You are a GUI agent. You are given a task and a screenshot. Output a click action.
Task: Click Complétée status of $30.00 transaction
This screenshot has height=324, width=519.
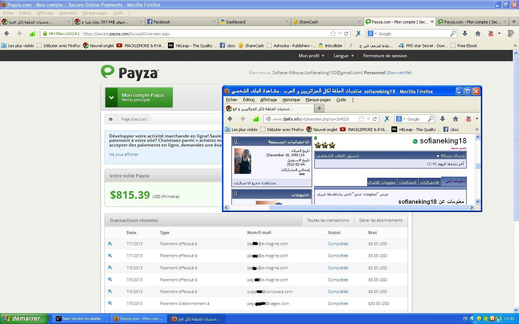pyautogui.click(x=338, y=303)
